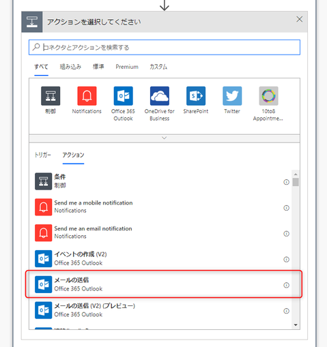The width and height of the screenshot is (327, 347).
Task: Open the Premium tab
Action: click(127, 67)
